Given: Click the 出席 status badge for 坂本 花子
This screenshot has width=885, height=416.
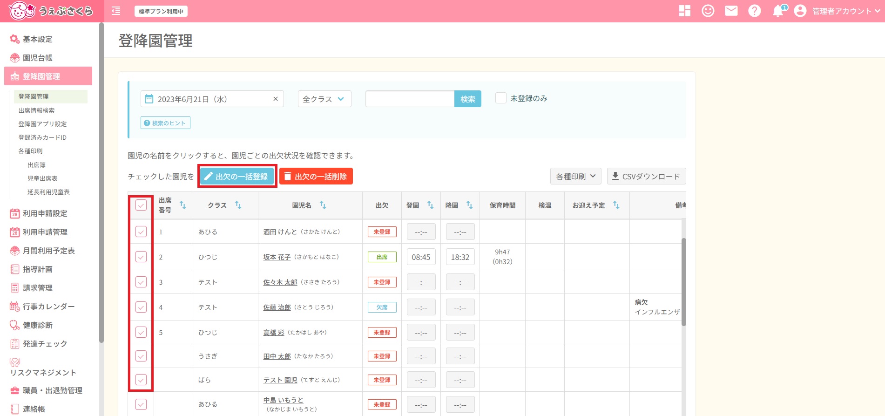Looking at the screenshot, I should [x=382, y=257].
